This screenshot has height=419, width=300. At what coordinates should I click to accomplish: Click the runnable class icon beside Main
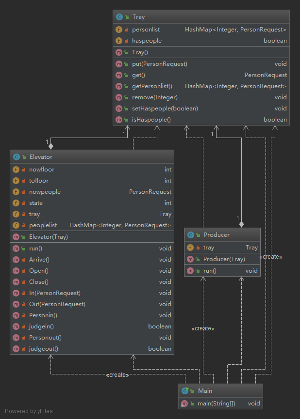(x=185, y=391)
